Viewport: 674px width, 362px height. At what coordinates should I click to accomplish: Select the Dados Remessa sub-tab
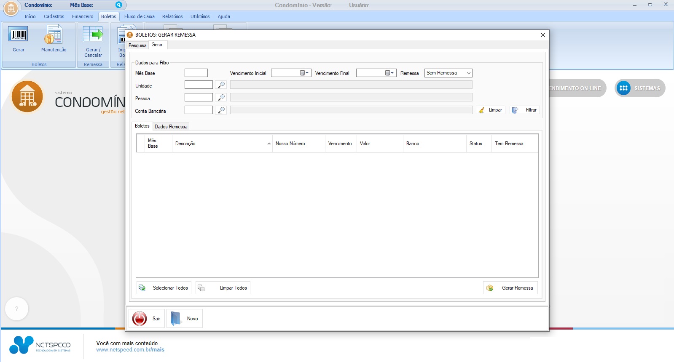[171, 127]
